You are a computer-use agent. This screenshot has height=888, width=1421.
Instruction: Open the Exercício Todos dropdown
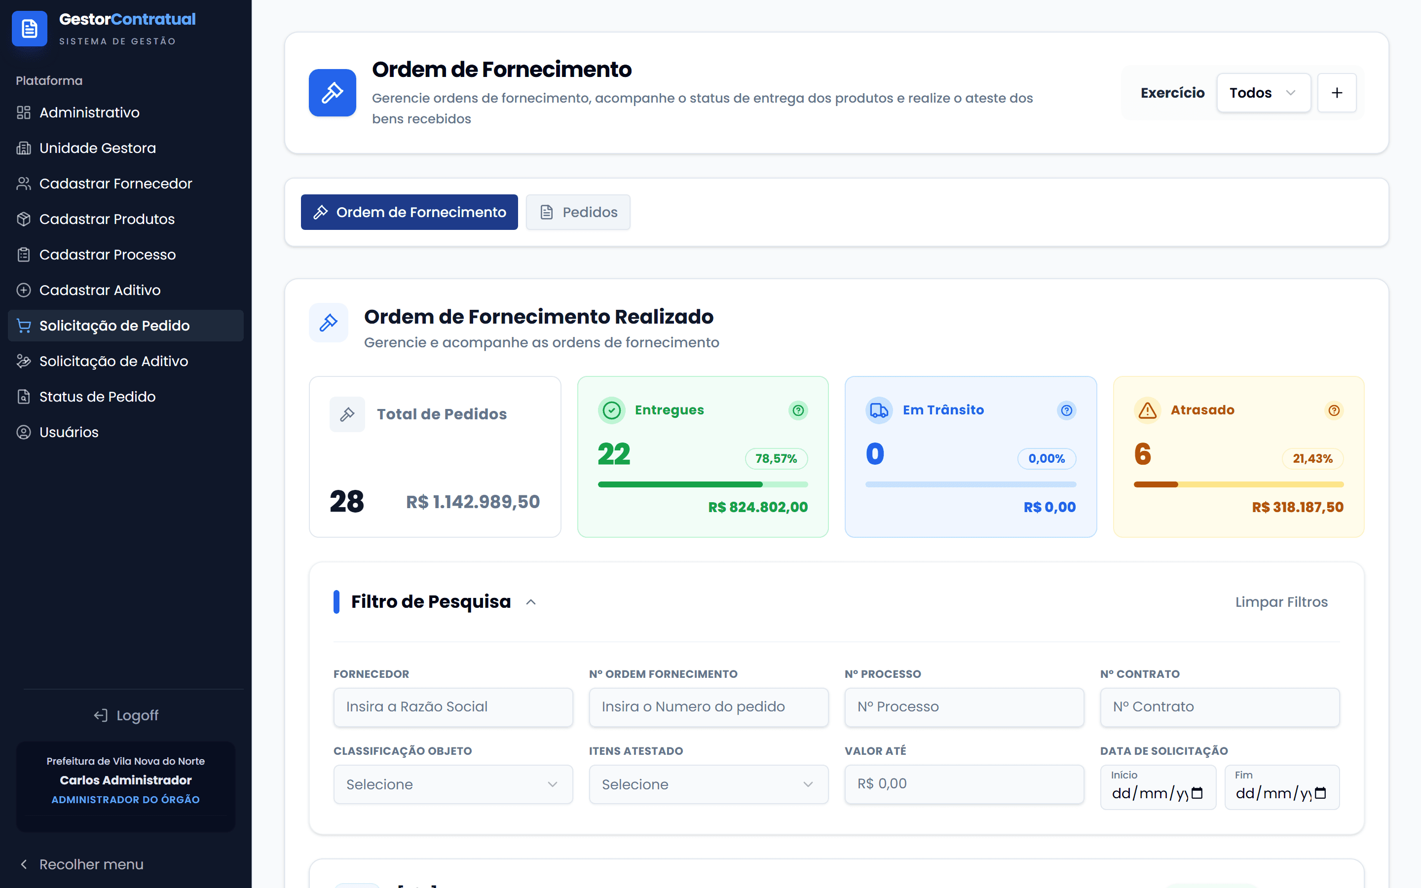1263,93
